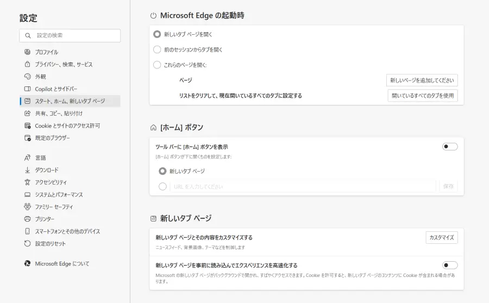Click the スタート、ホーム icon in sidebar
This screenshot has height=303, width=489.
[28, 101]
